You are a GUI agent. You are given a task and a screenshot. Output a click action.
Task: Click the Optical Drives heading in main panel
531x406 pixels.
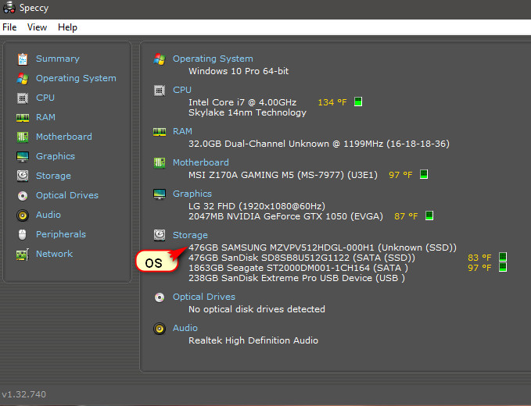pos(204,297)
